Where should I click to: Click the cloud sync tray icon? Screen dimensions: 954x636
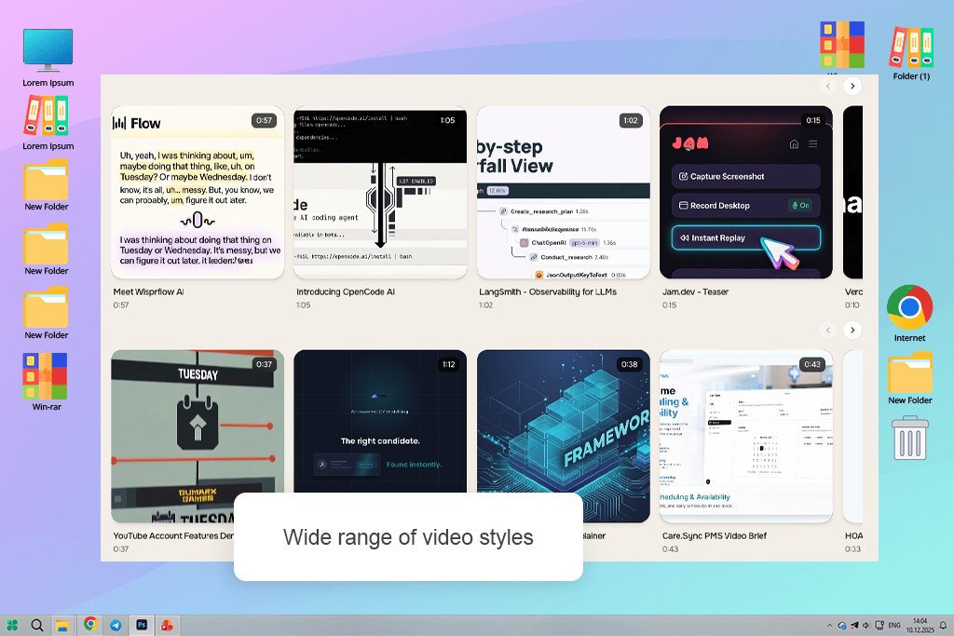[842, 625]
